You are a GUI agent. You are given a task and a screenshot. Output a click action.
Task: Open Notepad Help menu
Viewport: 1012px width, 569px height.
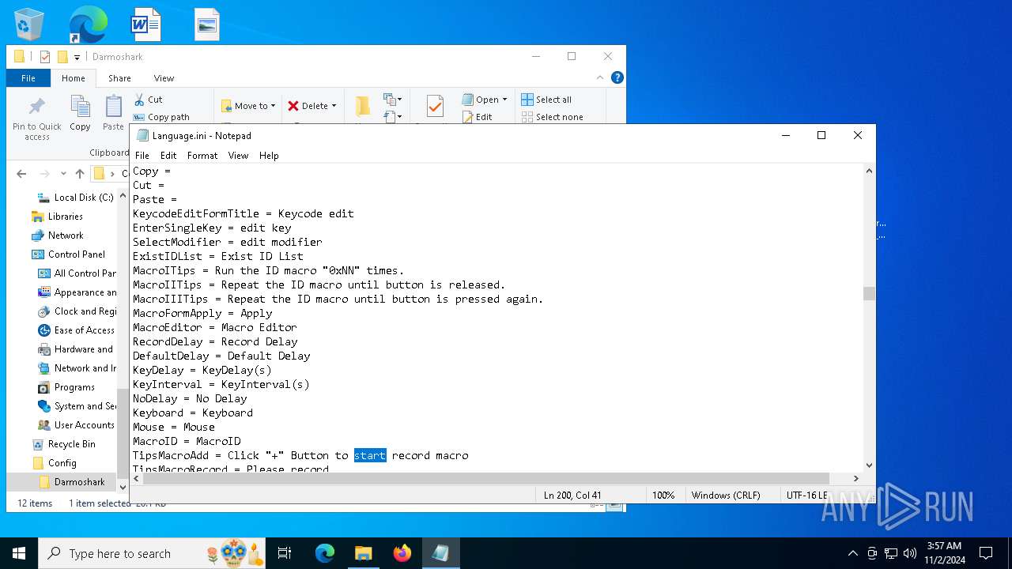(x=269, y=156)
